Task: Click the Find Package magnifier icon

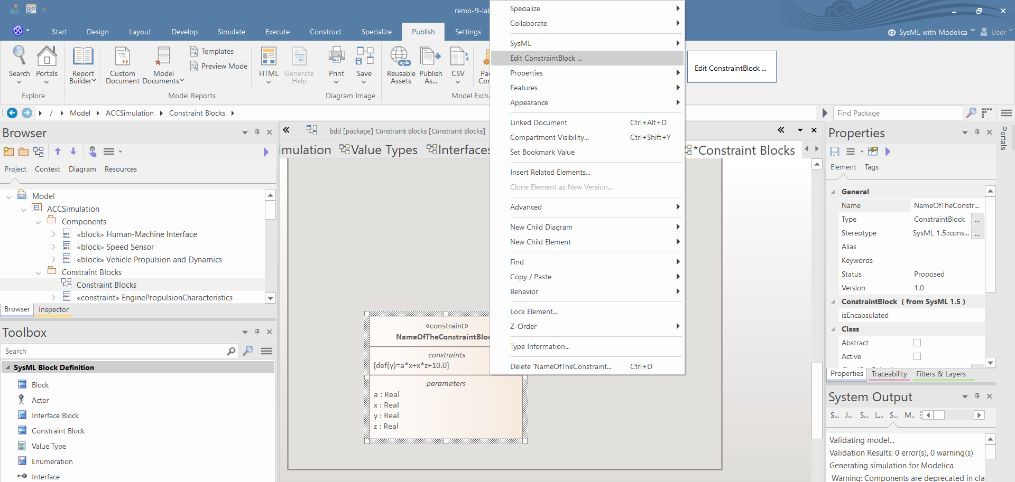Action: point(971,113)
